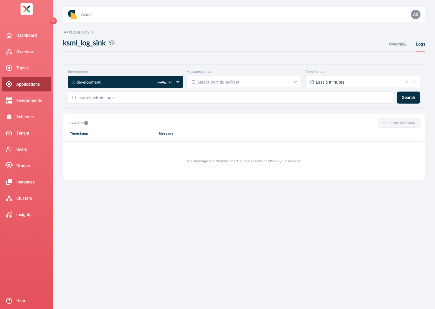Open the Clusters sidebar link
435x309 pixels.
point(27,198)
